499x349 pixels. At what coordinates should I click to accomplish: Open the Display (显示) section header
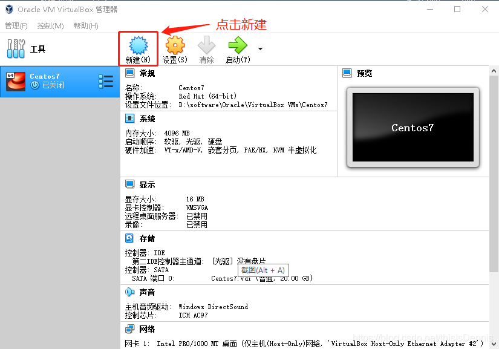tap(147, 185)
